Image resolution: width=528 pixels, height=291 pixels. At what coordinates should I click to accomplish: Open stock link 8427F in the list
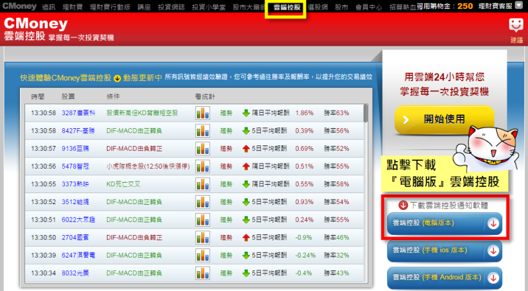click(78, 131)
